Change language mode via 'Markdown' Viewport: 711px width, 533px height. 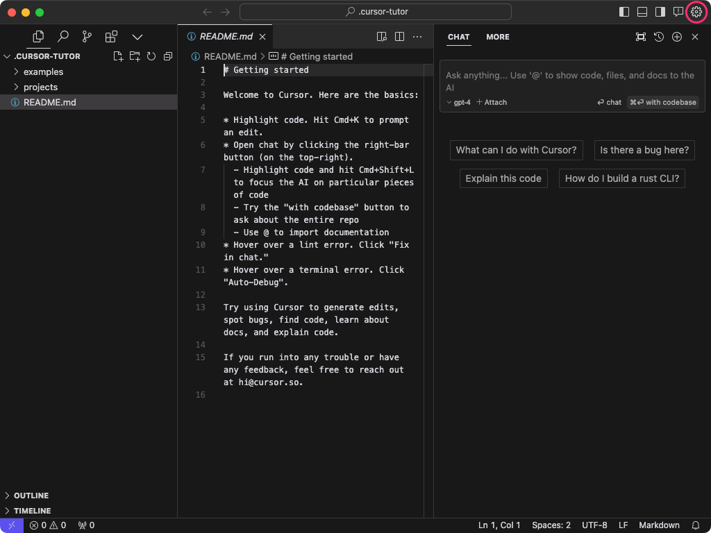(659, 525)
